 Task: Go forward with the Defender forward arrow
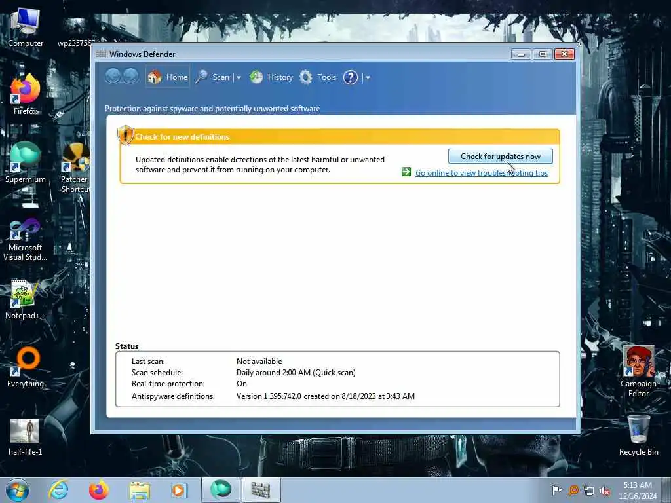[x=130, y=77]
